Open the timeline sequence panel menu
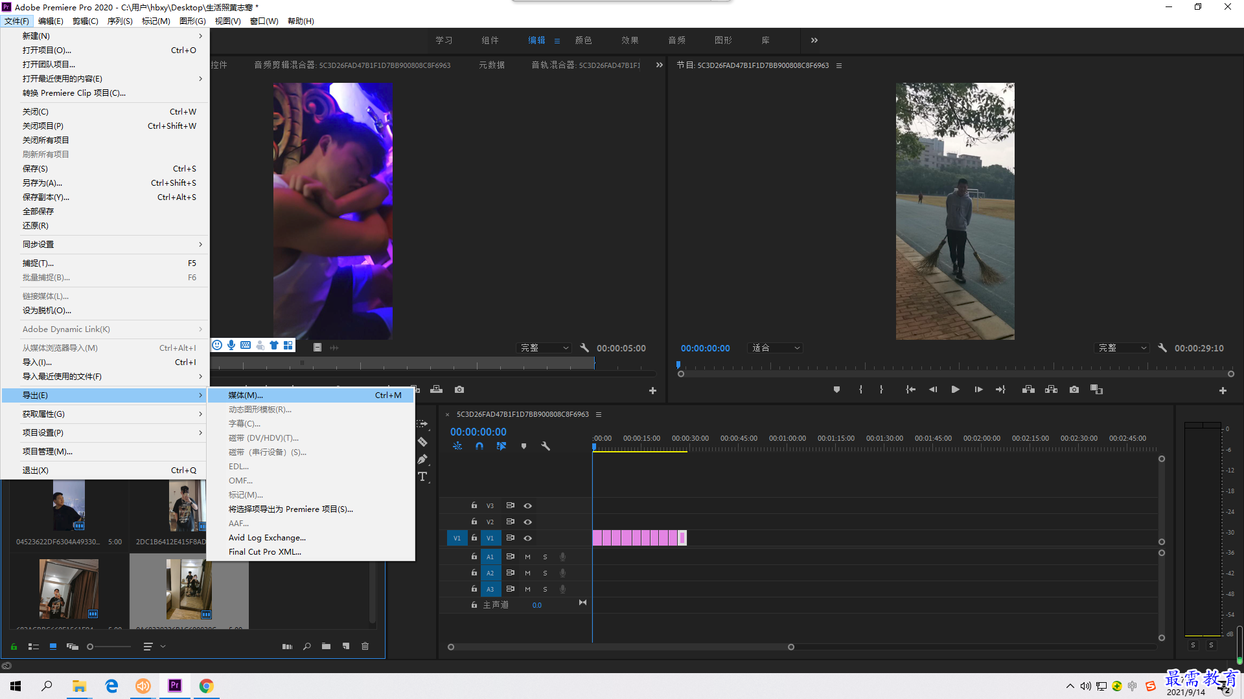This screenshot has height=699, width=1244. click(599, 414)
